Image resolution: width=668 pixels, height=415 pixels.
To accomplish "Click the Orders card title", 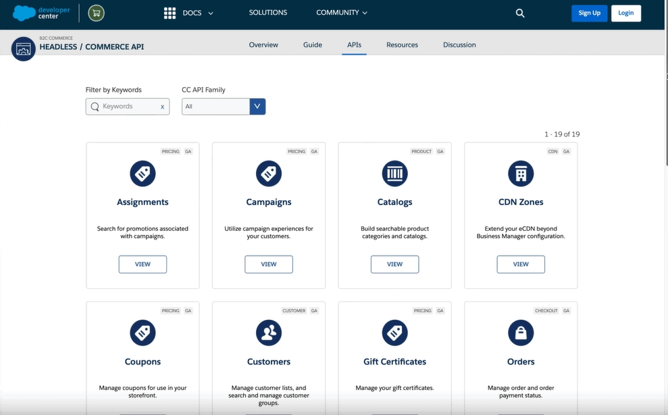I will (x=521, y=362).
